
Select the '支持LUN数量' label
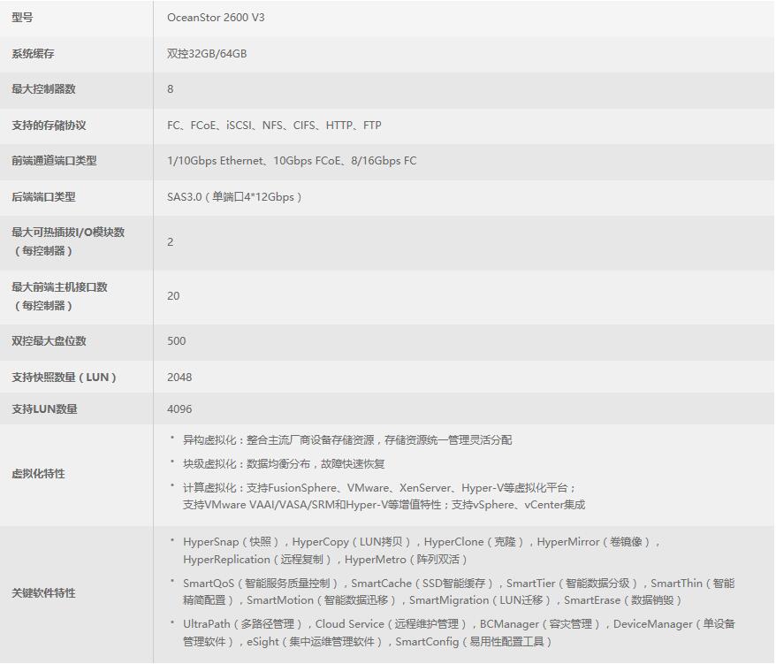tap(44, 409)
